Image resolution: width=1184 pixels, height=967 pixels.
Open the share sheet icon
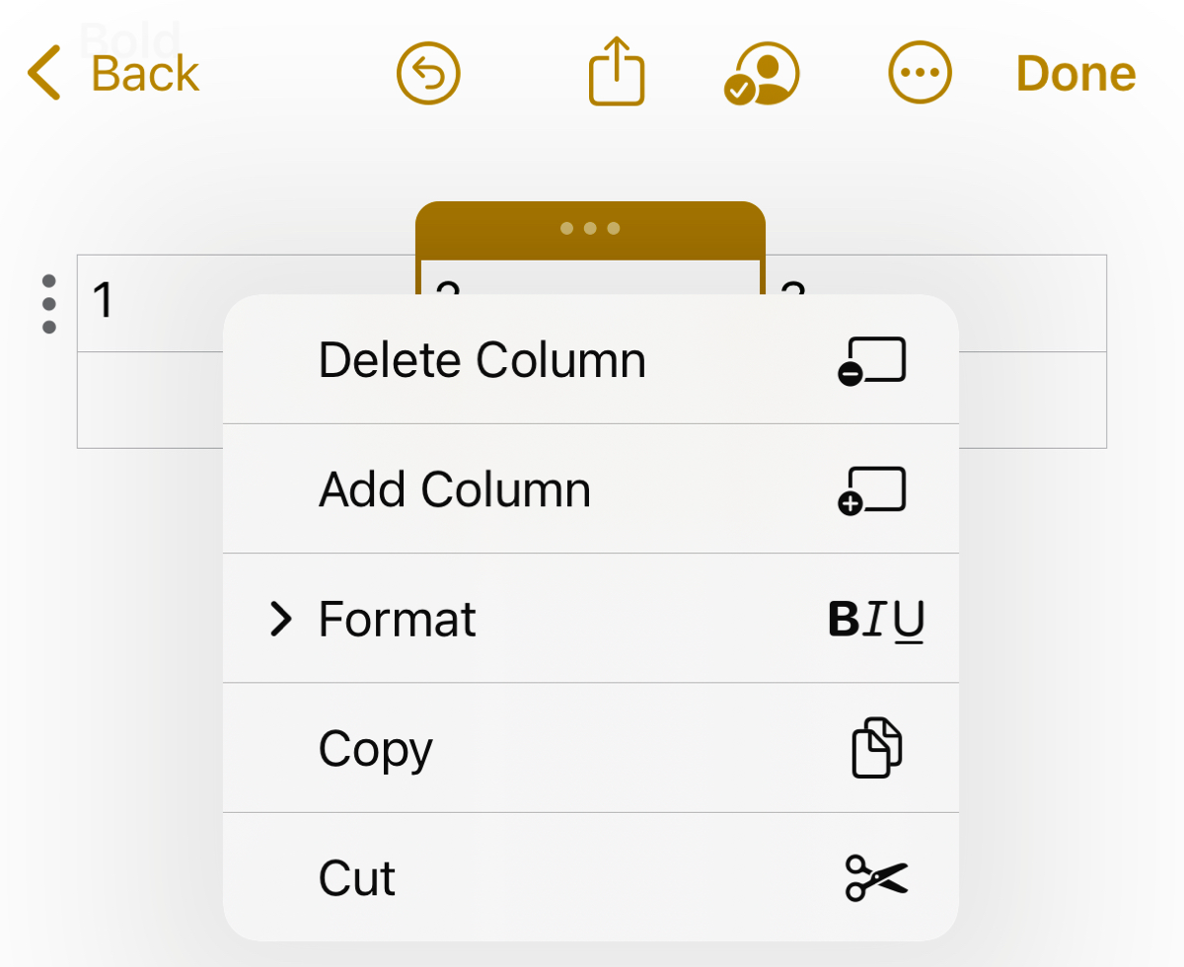pos(617,71)
